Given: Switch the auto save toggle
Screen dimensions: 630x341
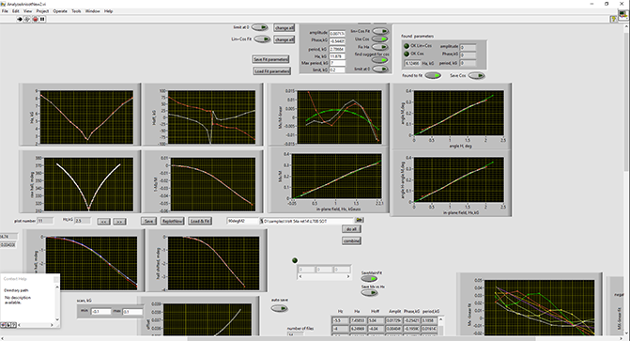Looking at the screenshot, I should (279, 308).
